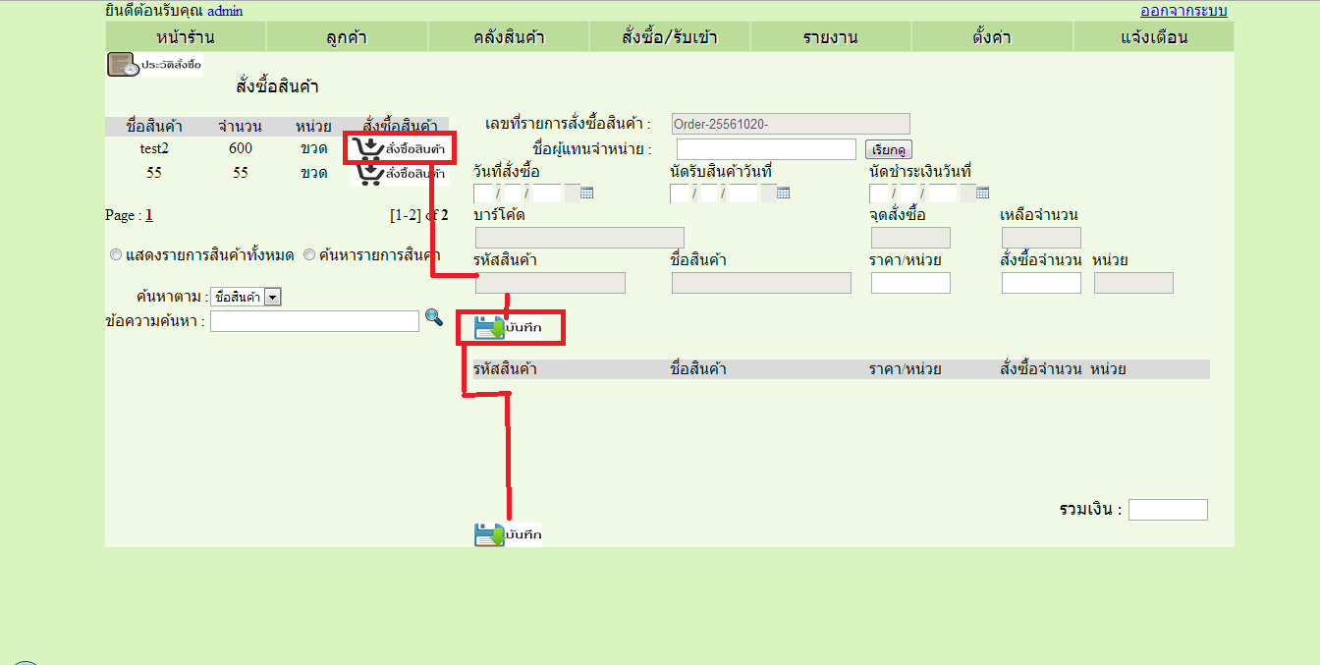The width and height of the screenshot is (1320, 665).
Task: Click the หน่วย unit input field
Action: pos(1133,283)
